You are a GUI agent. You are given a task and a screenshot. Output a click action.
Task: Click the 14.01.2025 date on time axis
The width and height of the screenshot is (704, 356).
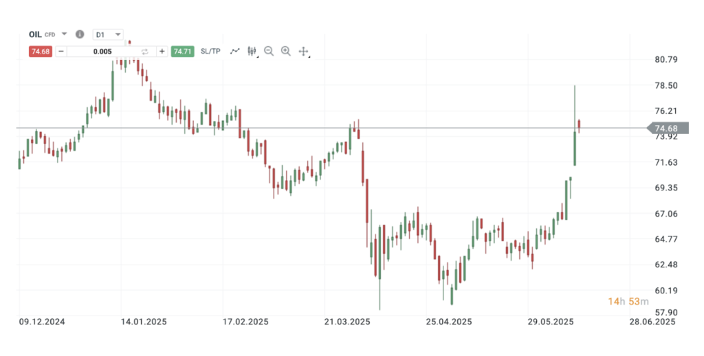[x=144, y=322]
